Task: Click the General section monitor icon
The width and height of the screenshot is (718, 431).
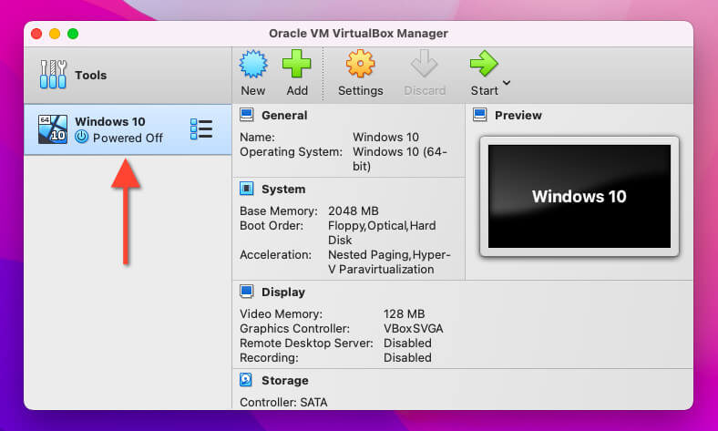Action: [x=247, y=115]
